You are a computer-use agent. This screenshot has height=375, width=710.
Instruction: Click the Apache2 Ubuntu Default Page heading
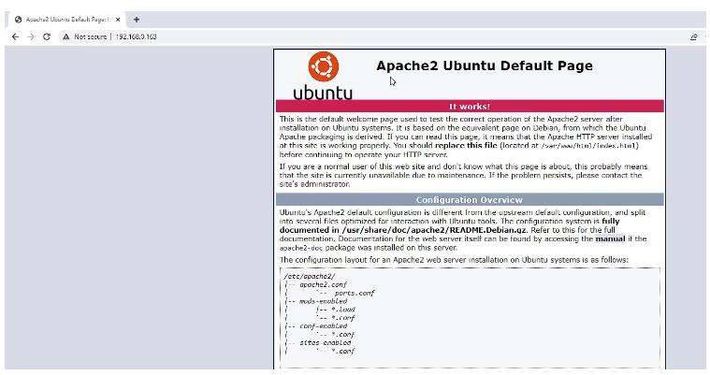pyautogui.click(x=485, y=65)
